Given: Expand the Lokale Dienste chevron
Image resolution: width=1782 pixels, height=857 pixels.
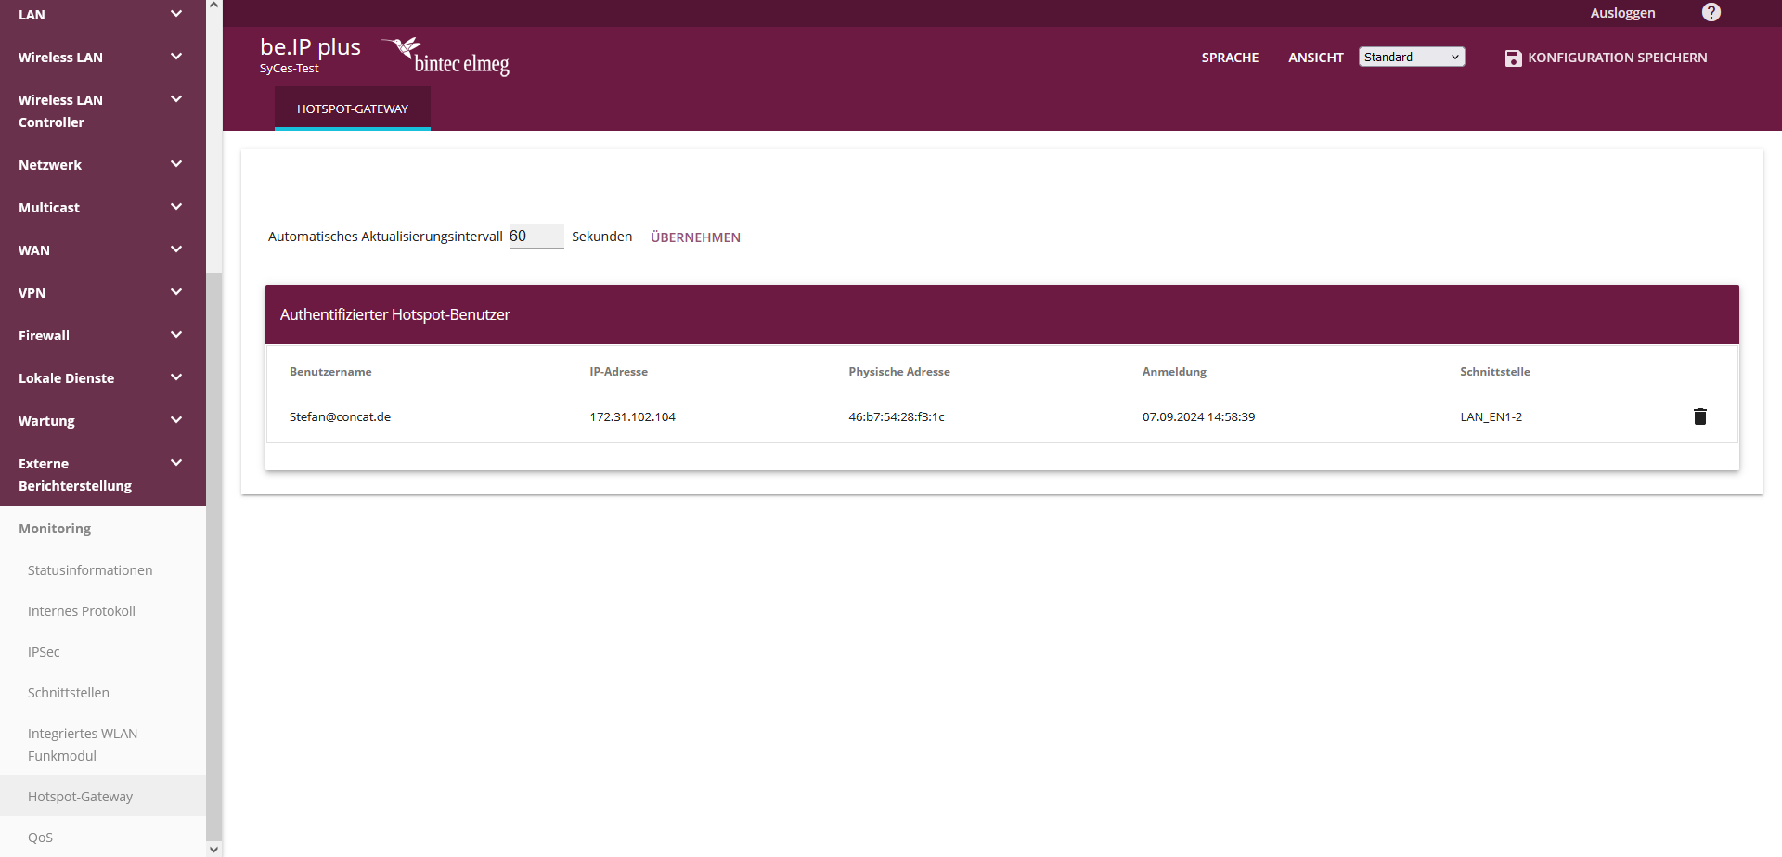Looking at the screenshot, I should [176, 377].
